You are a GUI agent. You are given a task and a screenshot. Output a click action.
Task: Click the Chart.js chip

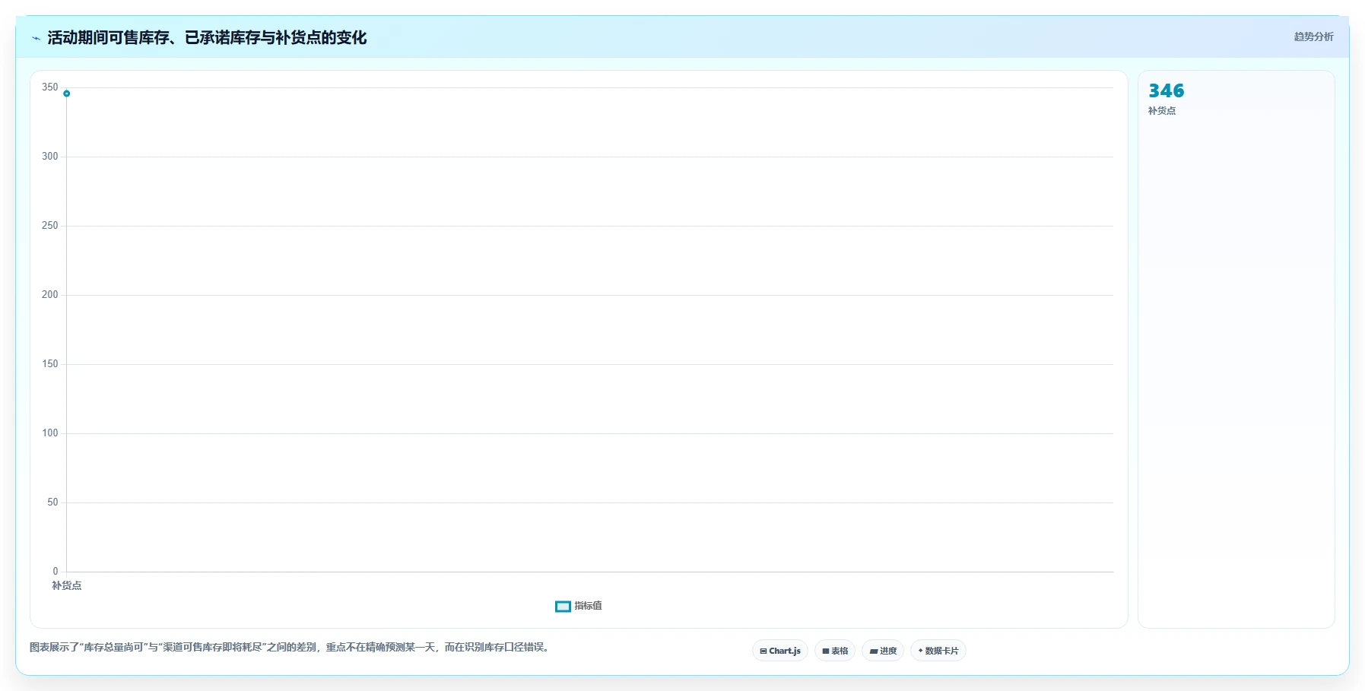point(780,651)
